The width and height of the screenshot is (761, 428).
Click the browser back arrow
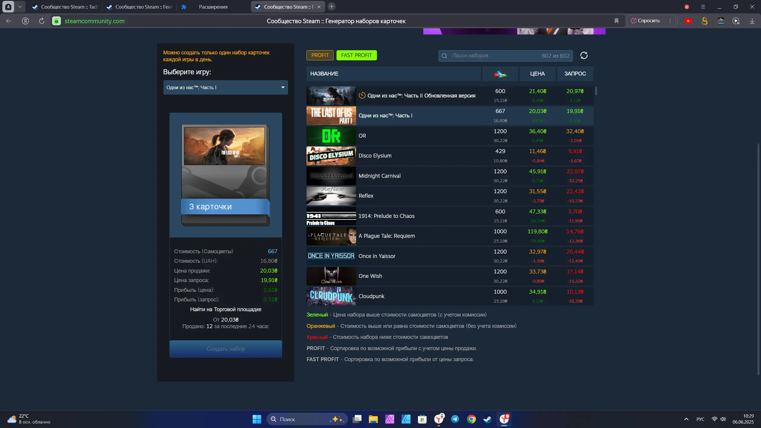coord(9,21)
